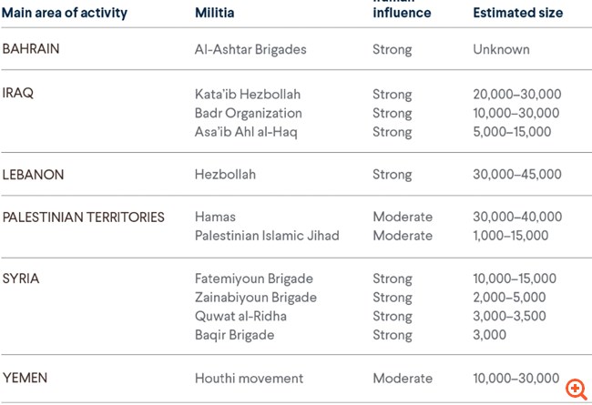This screenshot has width=592, height=405.
Task: Select the LEBANON row label
Action: pyautogui.click(x=33, y=175)
